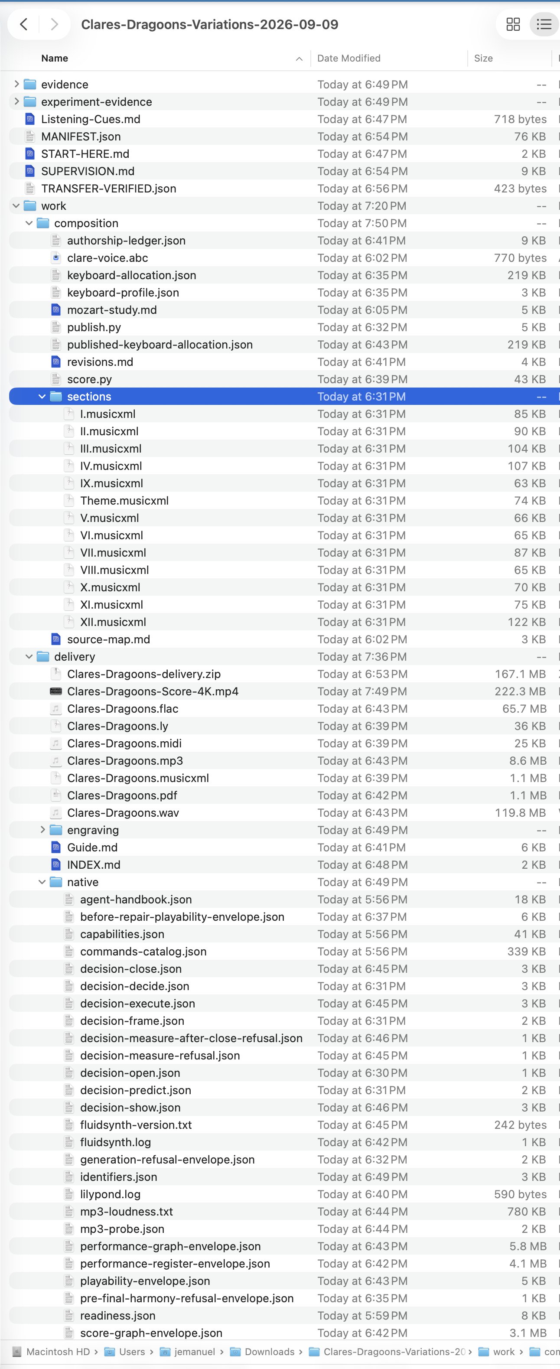The height and width of the screenshot is (1369, 560).
Task: Open Macintosh HD in the path bar
Action: tap(50, 1352)
